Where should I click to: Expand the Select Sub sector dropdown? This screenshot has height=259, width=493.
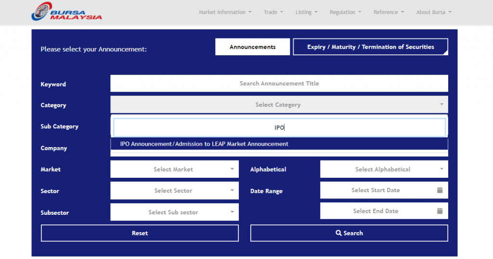pos(174,212)
